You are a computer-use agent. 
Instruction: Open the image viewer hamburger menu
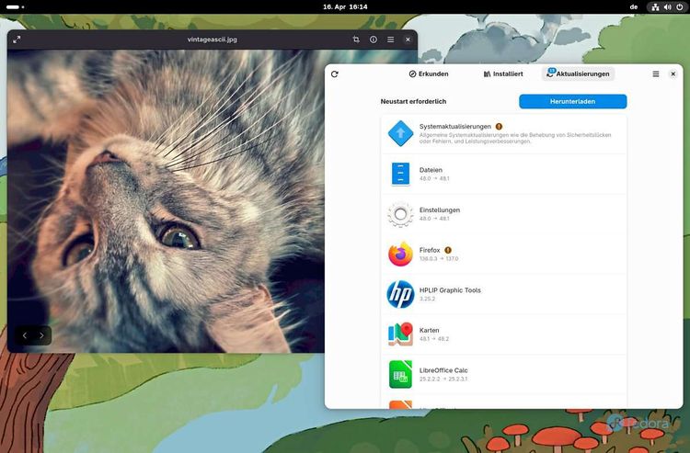tap(390, 40)
